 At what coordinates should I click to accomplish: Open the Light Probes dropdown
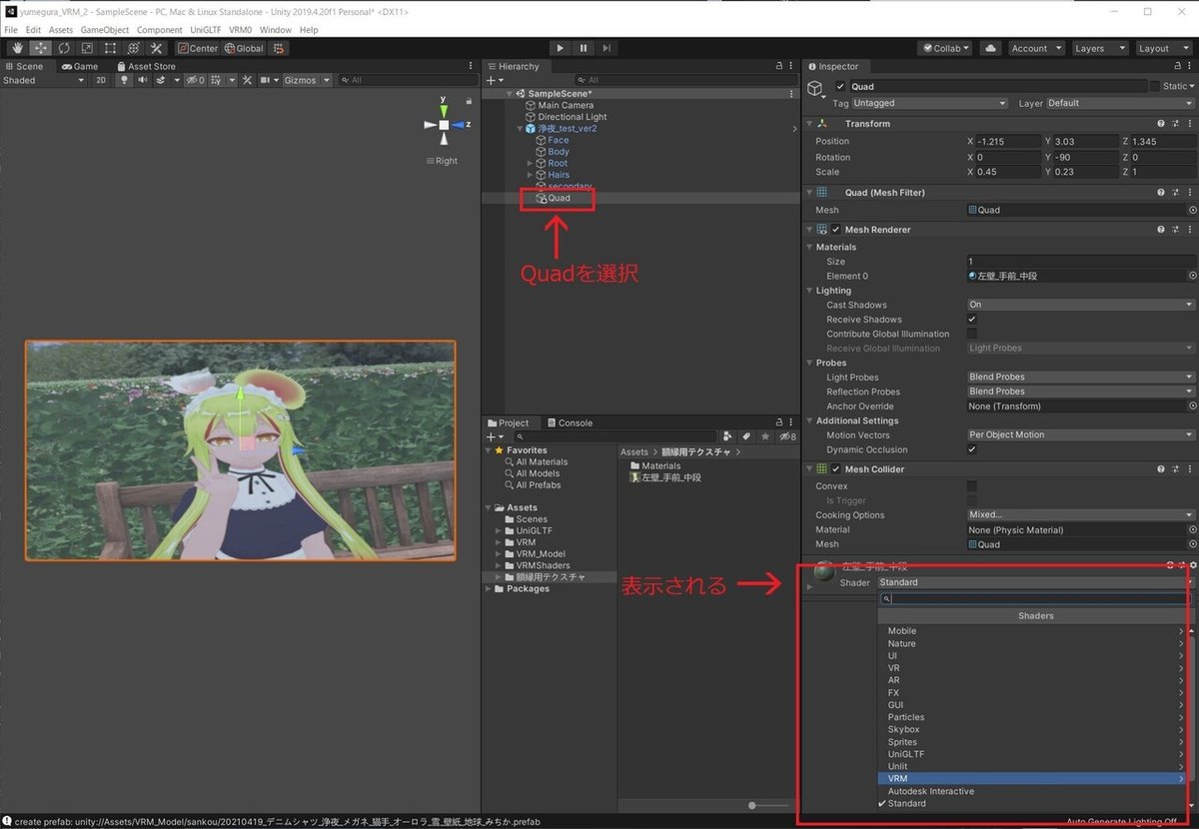(1081, 378)
